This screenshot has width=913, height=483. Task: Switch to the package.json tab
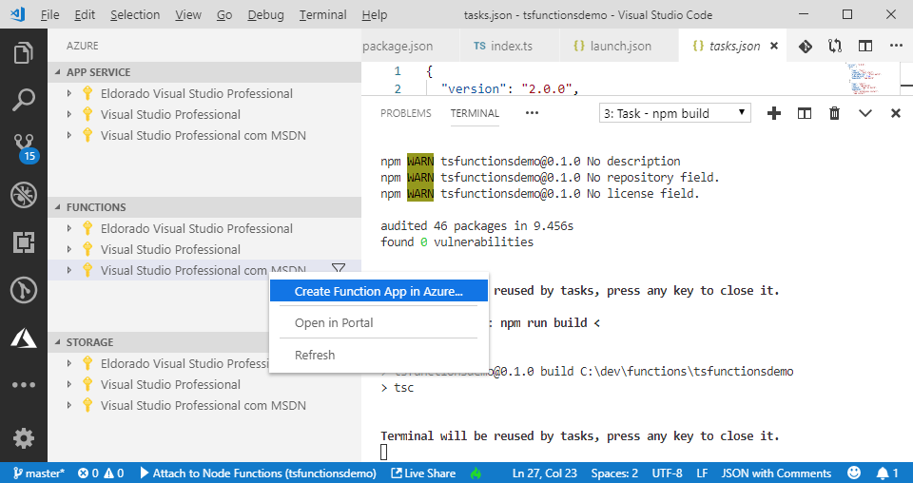click(409, 46)
